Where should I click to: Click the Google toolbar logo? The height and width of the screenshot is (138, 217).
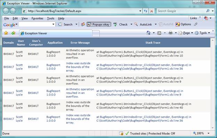(9, 25)
